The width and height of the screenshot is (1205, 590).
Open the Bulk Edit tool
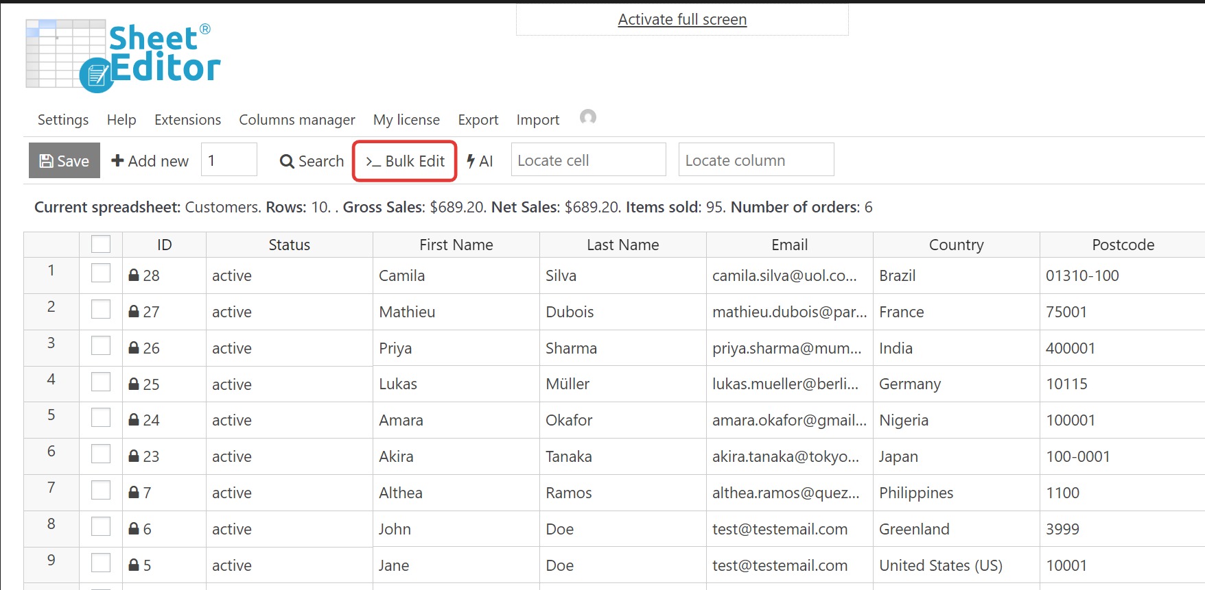click(x=405, y=161)
